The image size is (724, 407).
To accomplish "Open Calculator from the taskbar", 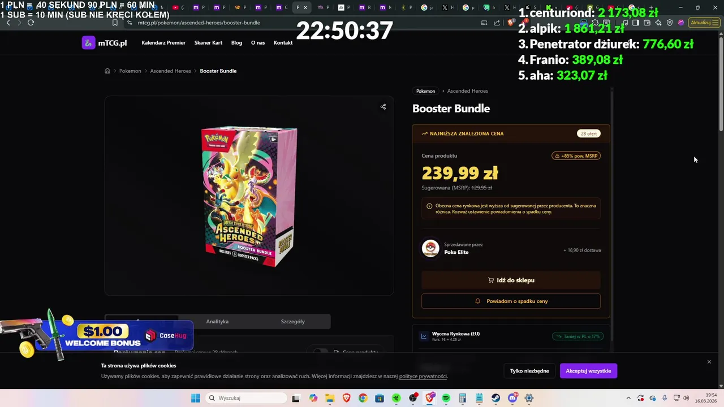I will click(463, 398).
